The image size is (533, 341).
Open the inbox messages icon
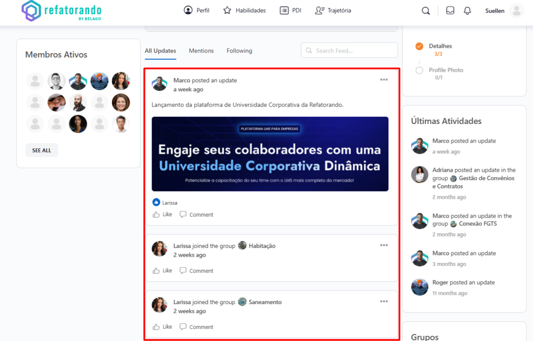[x=450, y=11]
